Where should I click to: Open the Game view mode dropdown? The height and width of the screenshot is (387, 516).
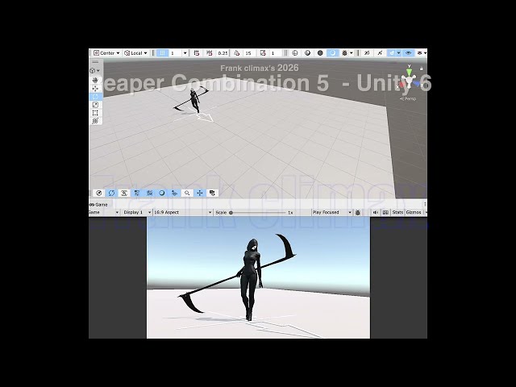pos(103,213)
